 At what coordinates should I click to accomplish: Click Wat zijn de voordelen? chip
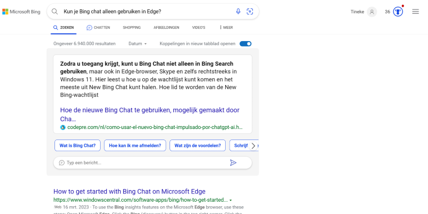point(198,146)
